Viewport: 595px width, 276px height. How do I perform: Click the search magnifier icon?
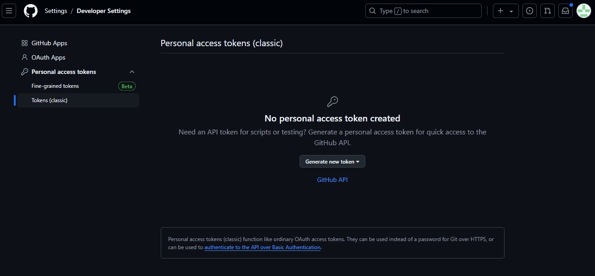[372, 11]
